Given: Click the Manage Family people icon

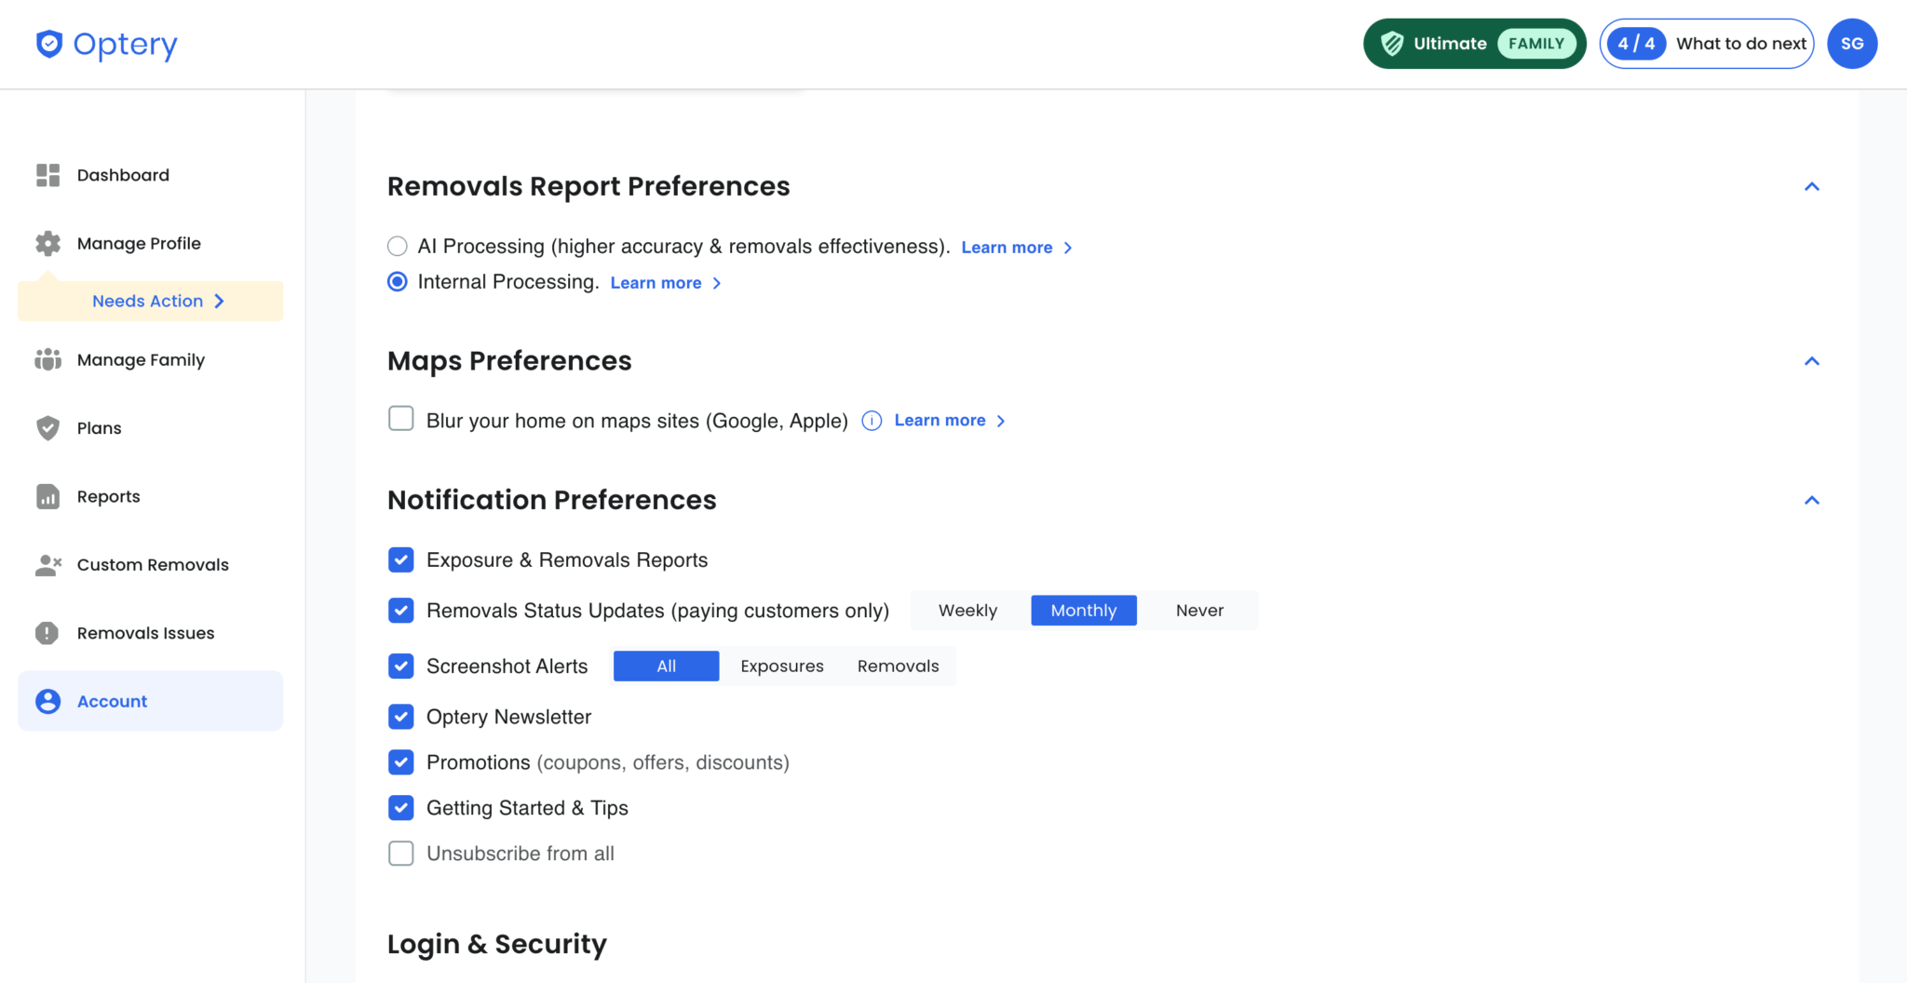Looking at the screenshot, I should coord(47,359).
